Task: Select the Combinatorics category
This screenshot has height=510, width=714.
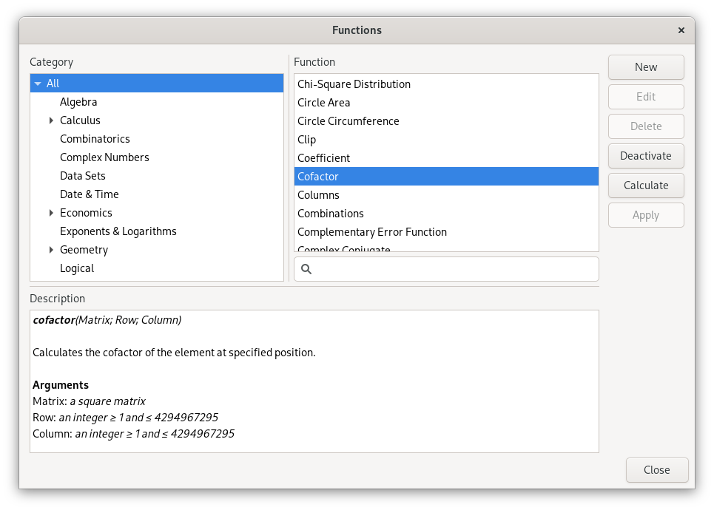Action: [95, 138]
